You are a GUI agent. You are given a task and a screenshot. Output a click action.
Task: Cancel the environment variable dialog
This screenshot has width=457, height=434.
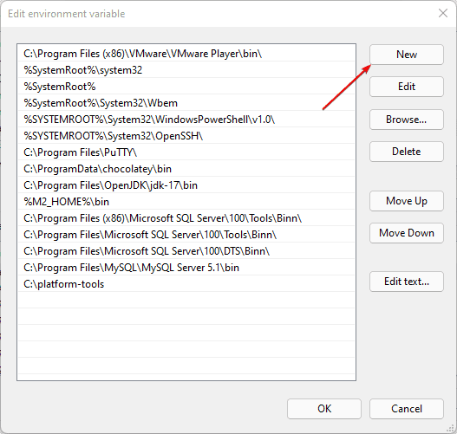pos(407,409)
